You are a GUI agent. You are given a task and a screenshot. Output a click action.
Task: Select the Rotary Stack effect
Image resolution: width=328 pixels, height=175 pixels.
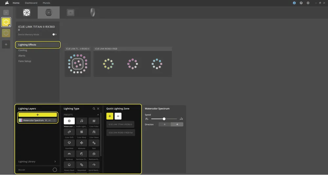coord(69,165)
